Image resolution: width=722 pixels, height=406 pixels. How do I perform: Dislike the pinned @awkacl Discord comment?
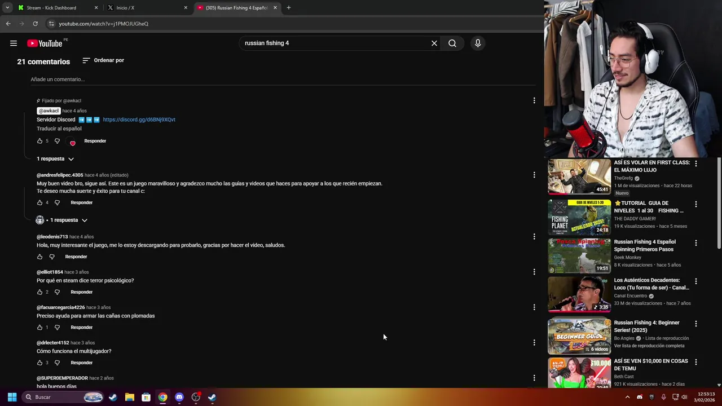tap(57, 141)
